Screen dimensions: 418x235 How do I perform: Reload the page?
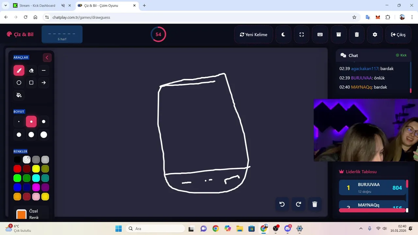(x=25, y=17)
